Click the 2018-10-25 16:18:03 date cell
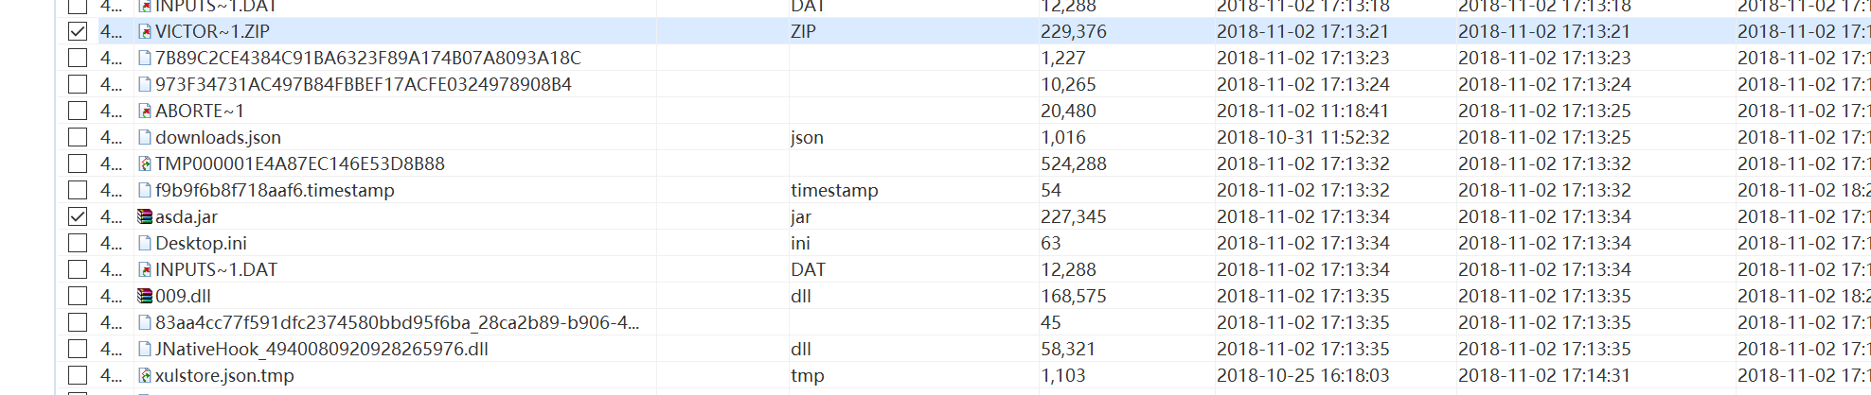 click(1303, 375)
